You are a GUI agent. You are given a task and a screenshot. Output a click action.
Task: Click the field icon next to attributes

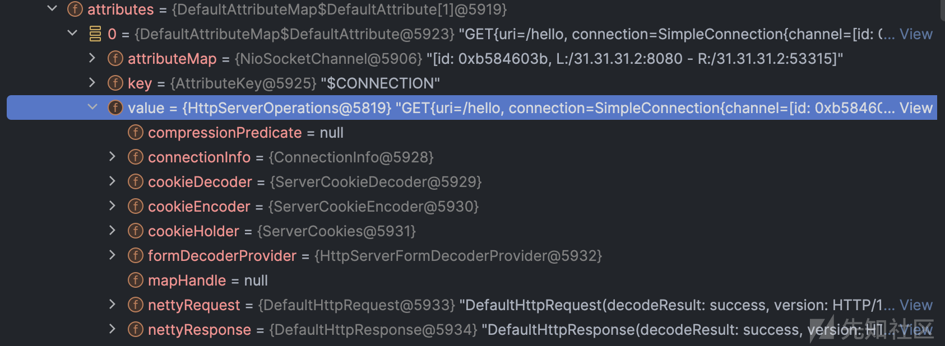coord(75,9)
